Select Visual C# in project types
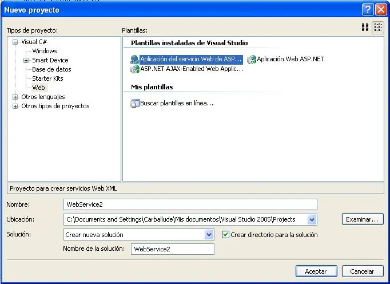The image size is (390, 284). [34, 42]
